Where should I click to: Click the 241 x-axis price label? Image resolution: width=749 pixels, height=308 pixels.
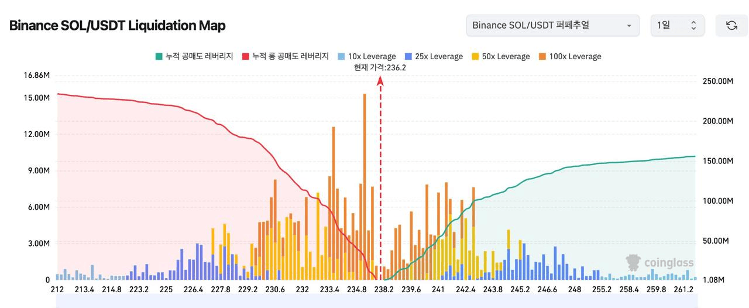(438, 289)
